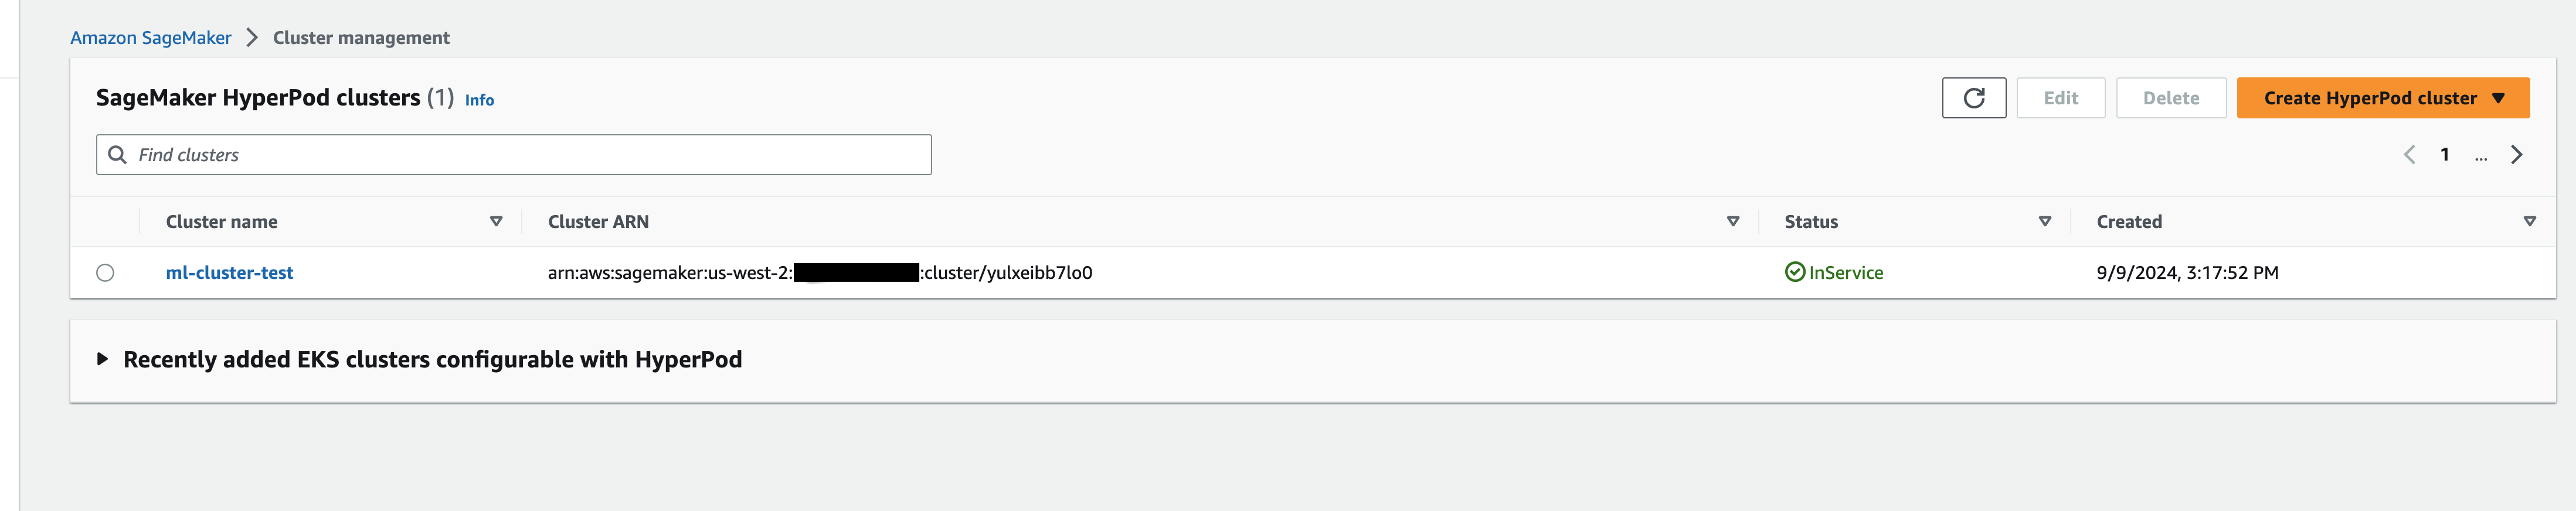
Task: Click the breadcrumb chevron separator
Action: pos(252,38)
